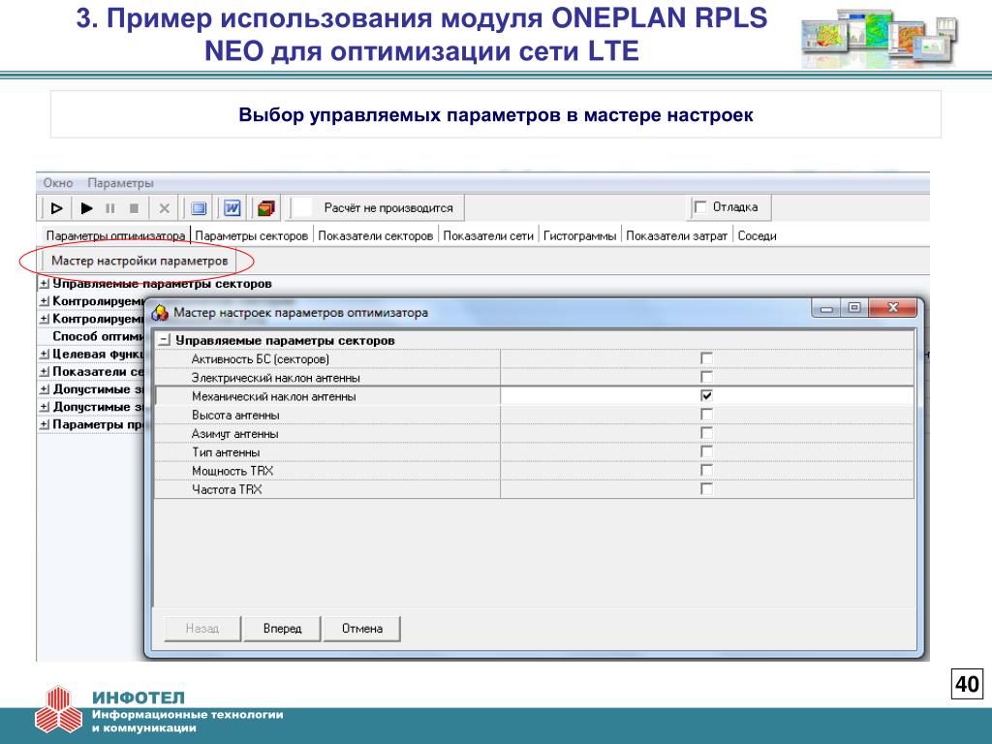Expand the second Допустимые tree node
Screen dimensions: 992x744
click(x=45, y=407)
